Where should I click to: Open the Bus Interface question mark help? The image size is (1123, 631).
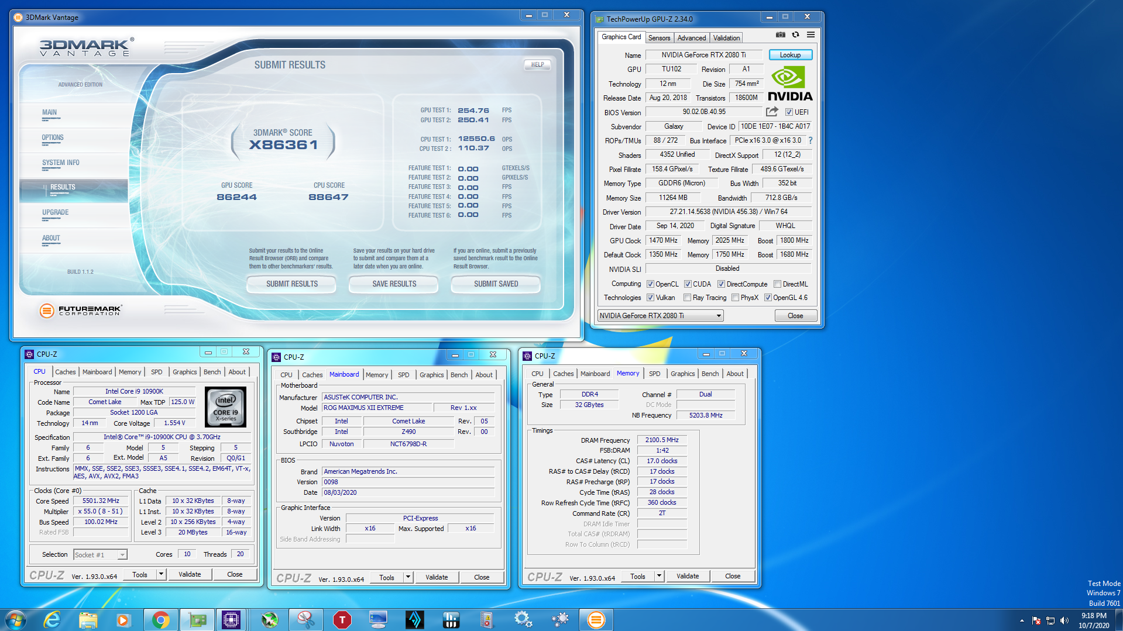tap(811, 140)
